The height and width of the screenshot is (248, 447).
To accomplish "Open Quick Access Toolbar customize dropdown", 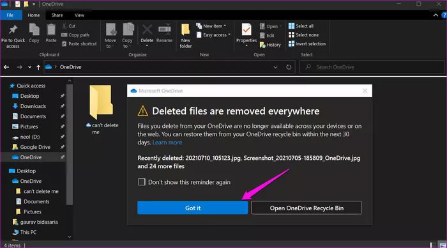I will click(x=34, y=4).
